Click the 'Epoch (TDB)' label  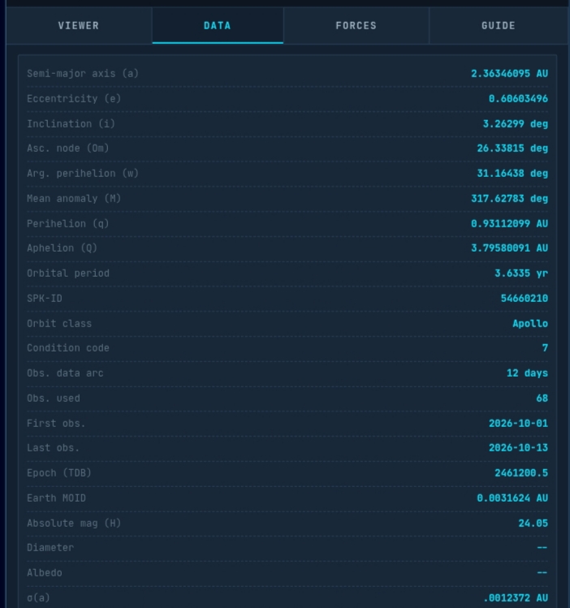coord(59,473)
